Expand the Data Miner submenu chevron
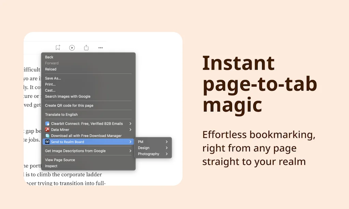Viewport: 349px width, 209px height. click(130, 130)
